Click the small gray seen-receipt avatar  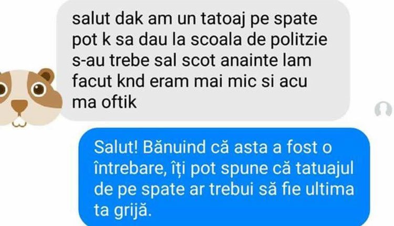pyautogui.click(x=383, y=109)
